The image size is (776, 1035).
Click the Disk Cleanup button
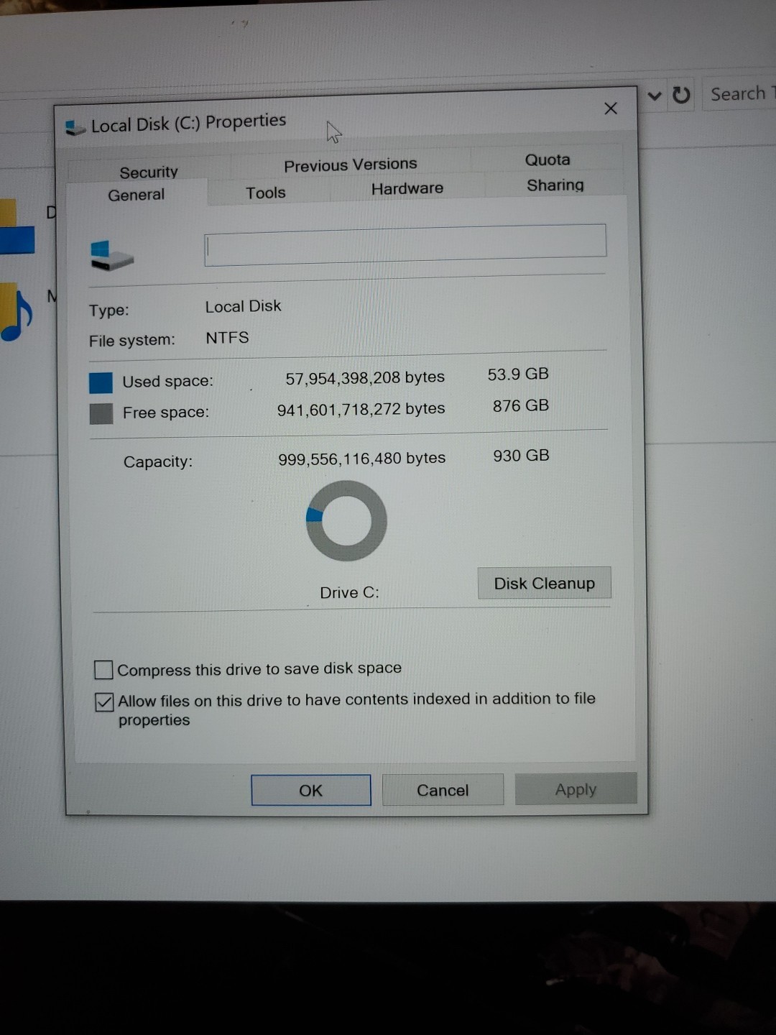tap(544, 583)
